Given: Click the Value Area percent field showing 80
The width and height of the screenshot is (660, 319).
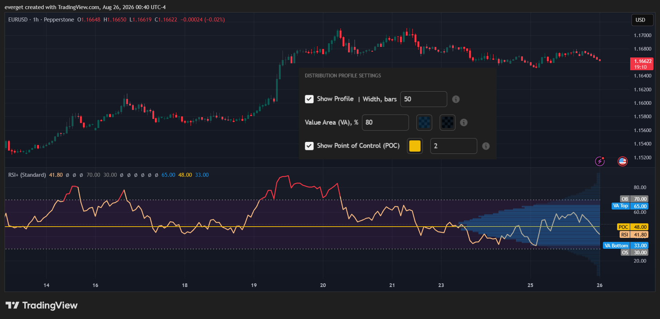Looking at the screenshot, I should tap(385, 123).
